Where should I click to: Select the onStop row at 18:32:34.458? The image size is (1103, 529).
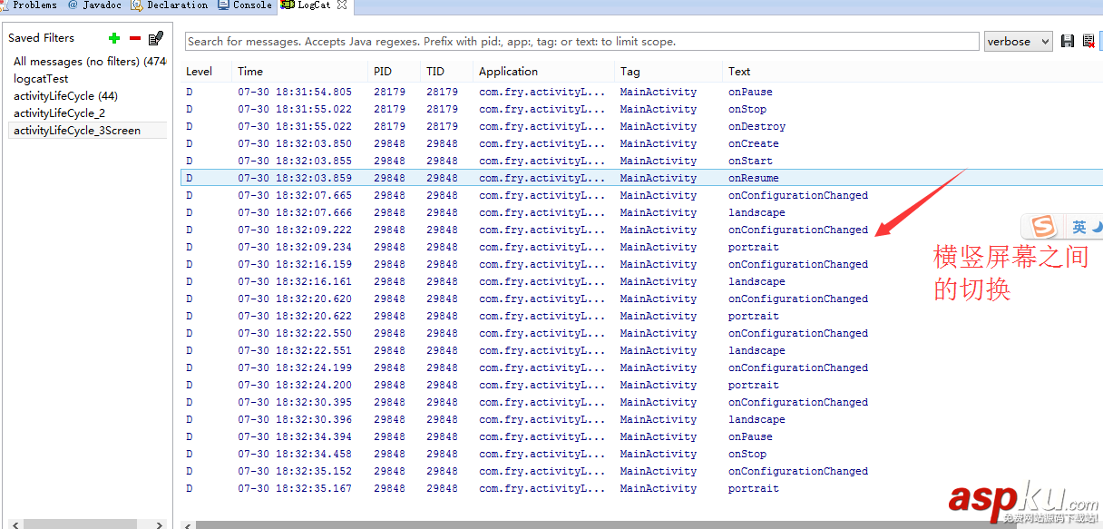642,454
